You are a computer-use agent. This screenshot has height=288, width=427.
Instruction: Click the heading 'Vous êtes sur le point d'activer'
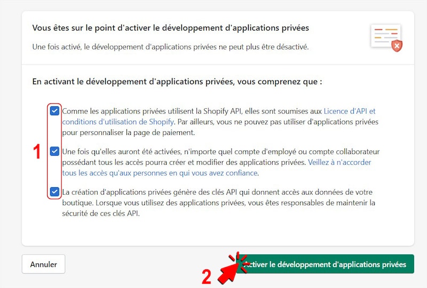(171, 28)
